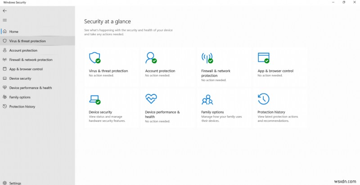Click the window icon beside App & browser control in sidebar
Viewport: 360px width, 185px height.
4,69
